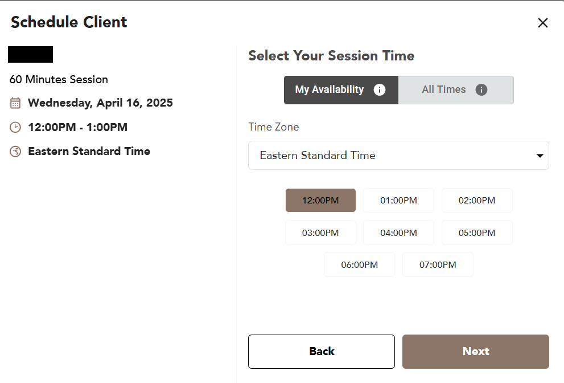Click the Time Zone dropdown arrow
This screenshot has height=383, width=564.
pos(540,156)
